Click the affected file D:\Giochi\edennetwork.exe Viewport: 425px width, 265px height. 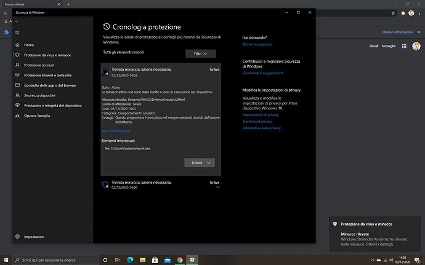(x=127, y=149)
